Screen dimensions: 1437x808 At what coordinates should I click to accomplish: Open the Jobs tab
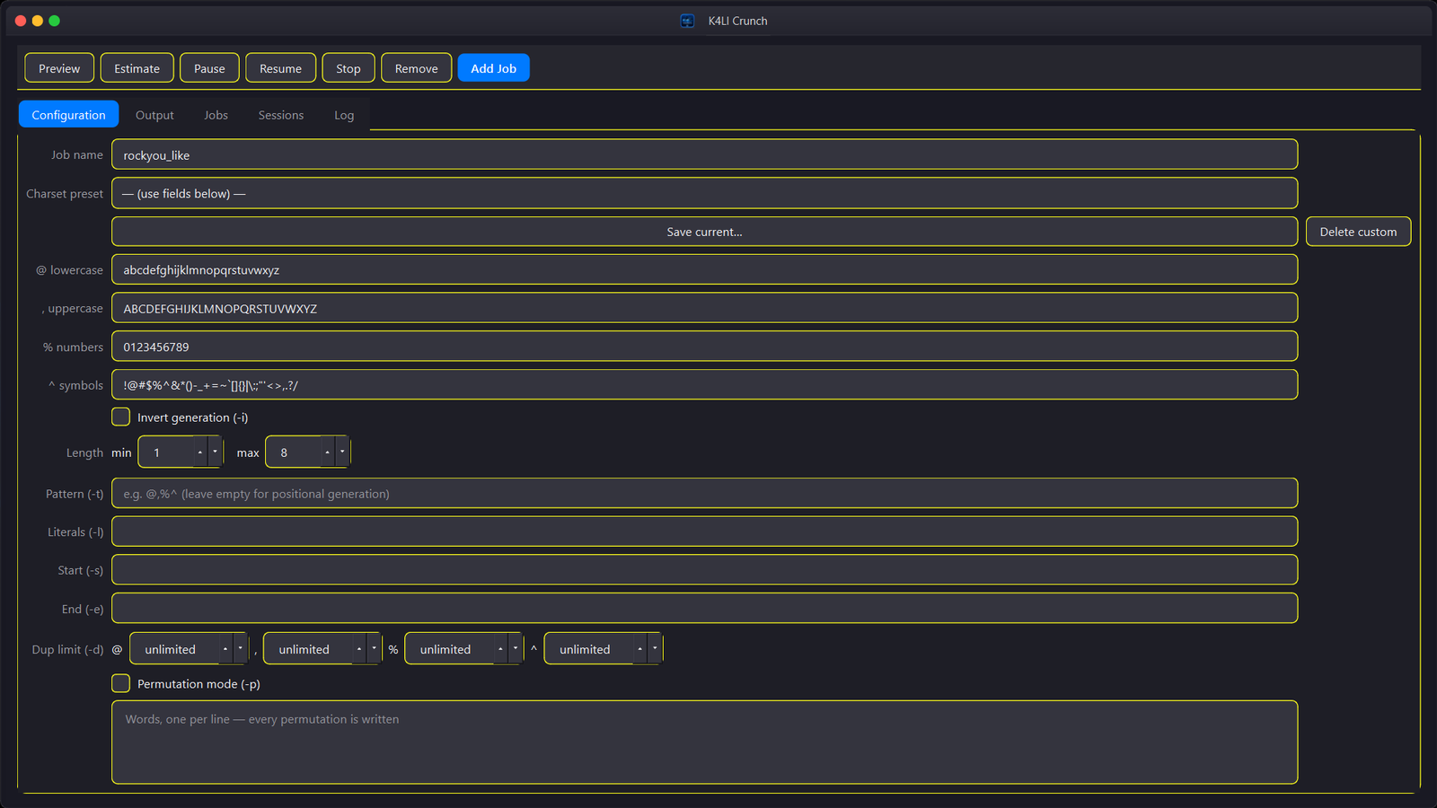click(216, 115)
